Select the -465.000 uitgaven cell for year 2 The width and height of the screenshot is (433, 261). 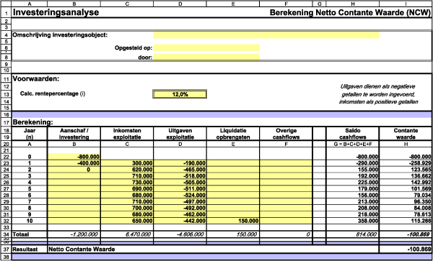click(x=180, y=170)
